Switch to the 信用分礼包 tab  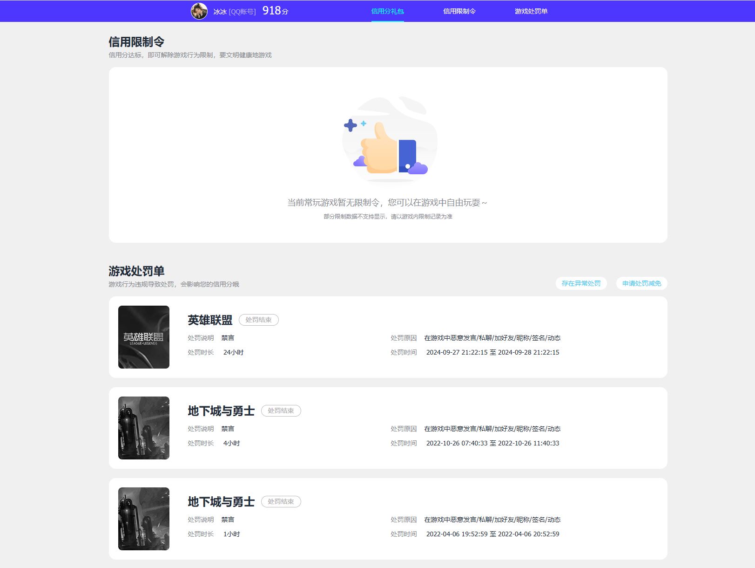387,11
